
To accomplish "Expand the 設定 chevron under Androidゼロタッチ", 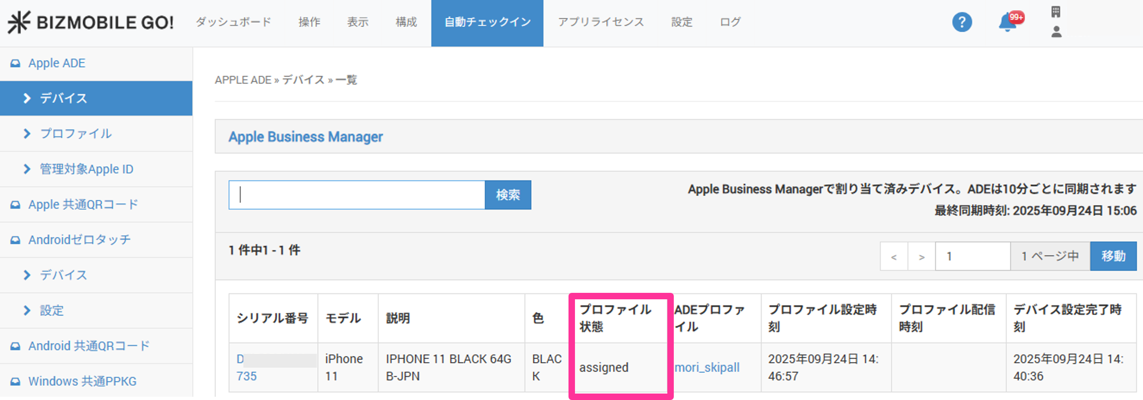I will (x=27, y=310).
